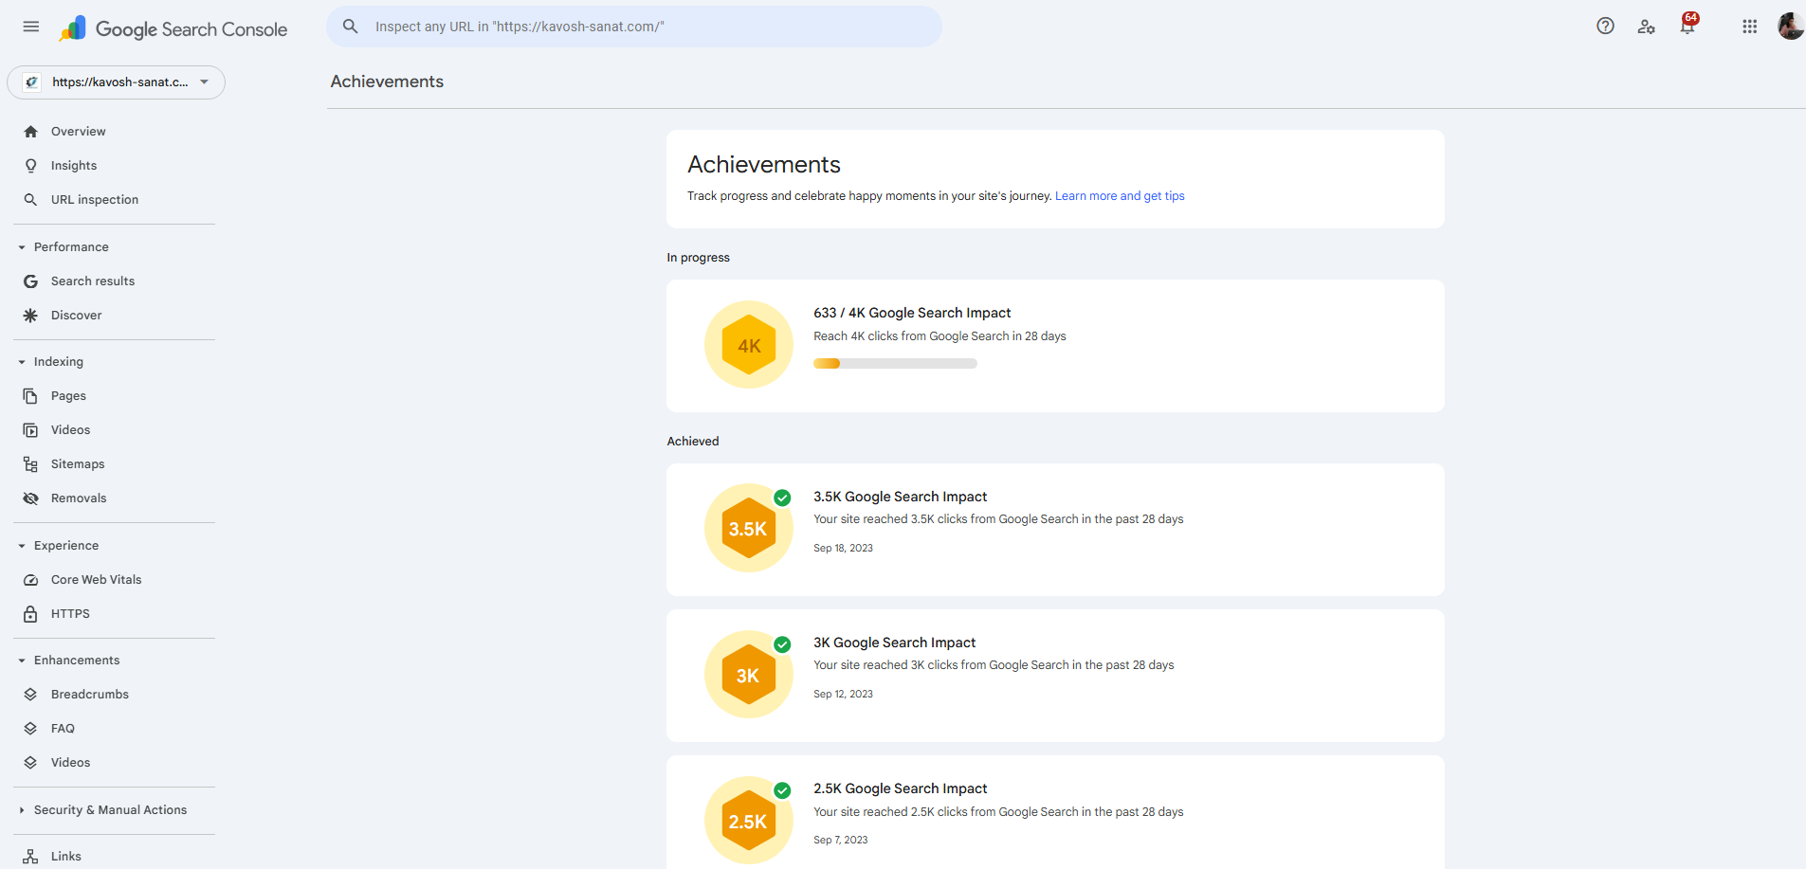Open the hamburger main menu icon

tap(31, 27)
